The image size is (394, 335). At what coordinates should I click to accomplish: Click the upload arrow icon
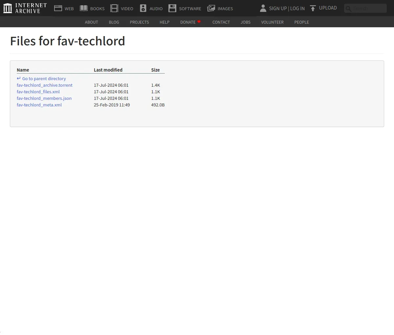pos(313,8)
